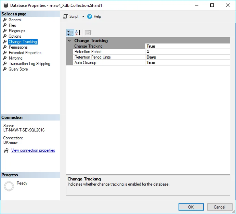Open the General page

[15, 20]
